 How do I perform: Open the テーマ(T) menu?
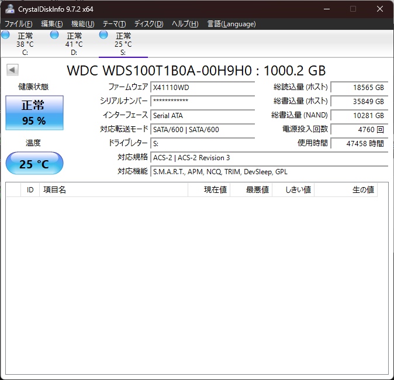pos(114,24)
